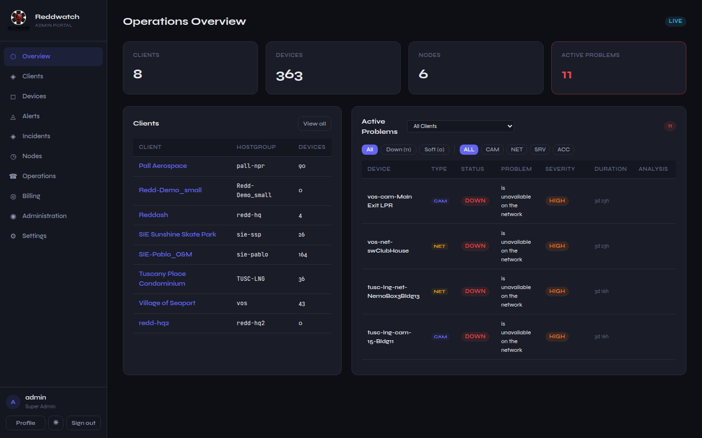Open the Overview menu item

53,56
